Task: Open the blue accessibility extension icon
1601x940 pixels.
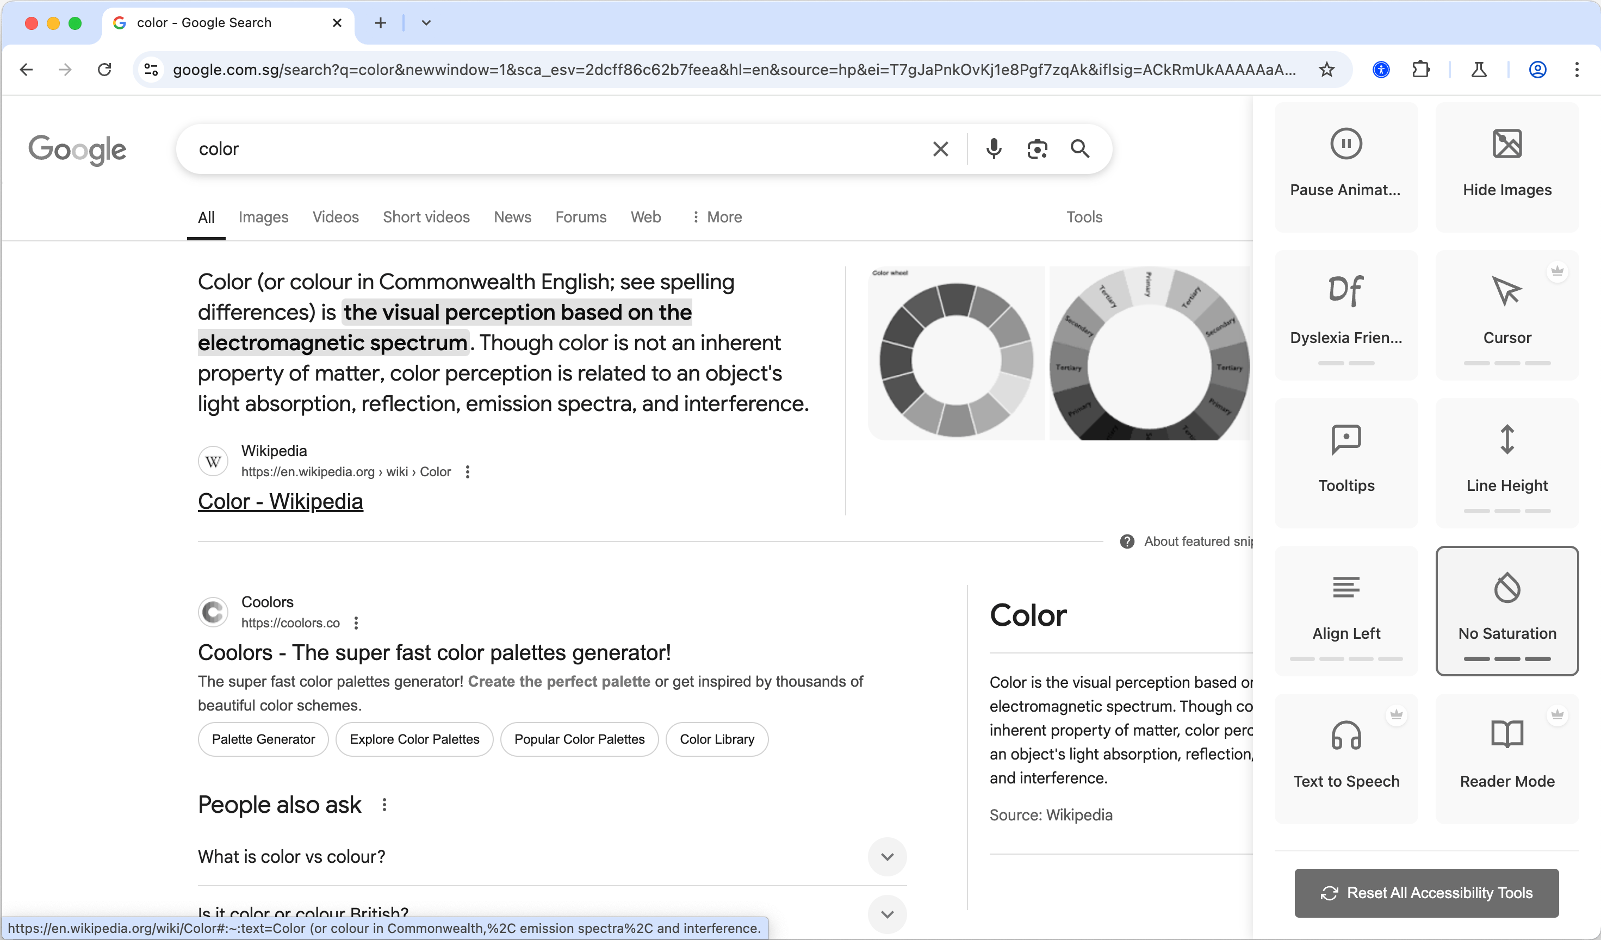Action: coord(1381,69)
